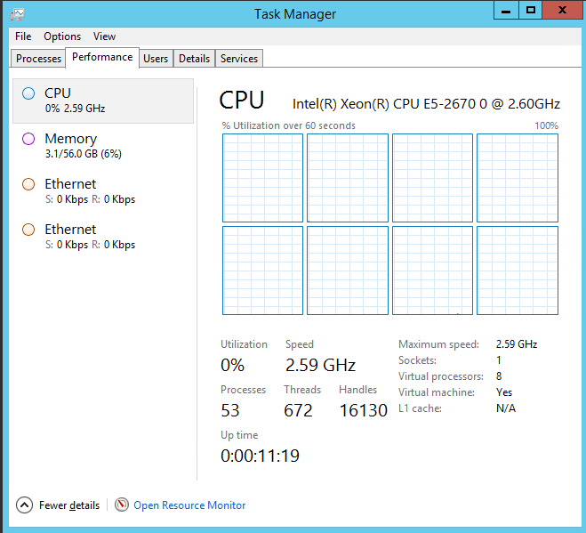
Task: Open the File menu
Action: coord(23,36)
